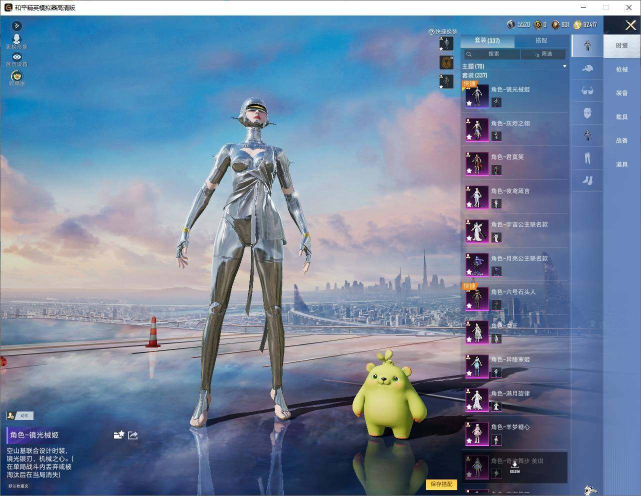Open the 枪械 category tab
641x496 pixels.
pyautogui.click(x=622, y=69)
